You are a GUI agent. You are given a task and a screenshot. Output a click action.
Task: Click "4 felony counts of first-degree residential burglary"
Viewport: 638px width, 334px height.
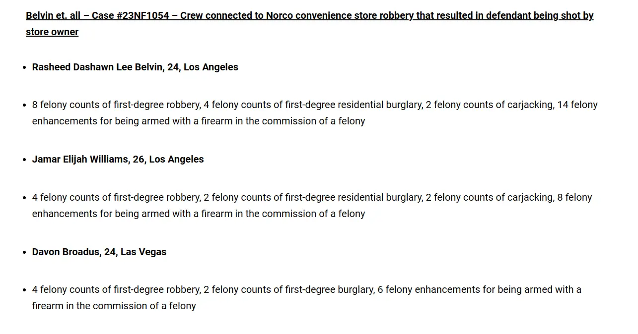313,105
